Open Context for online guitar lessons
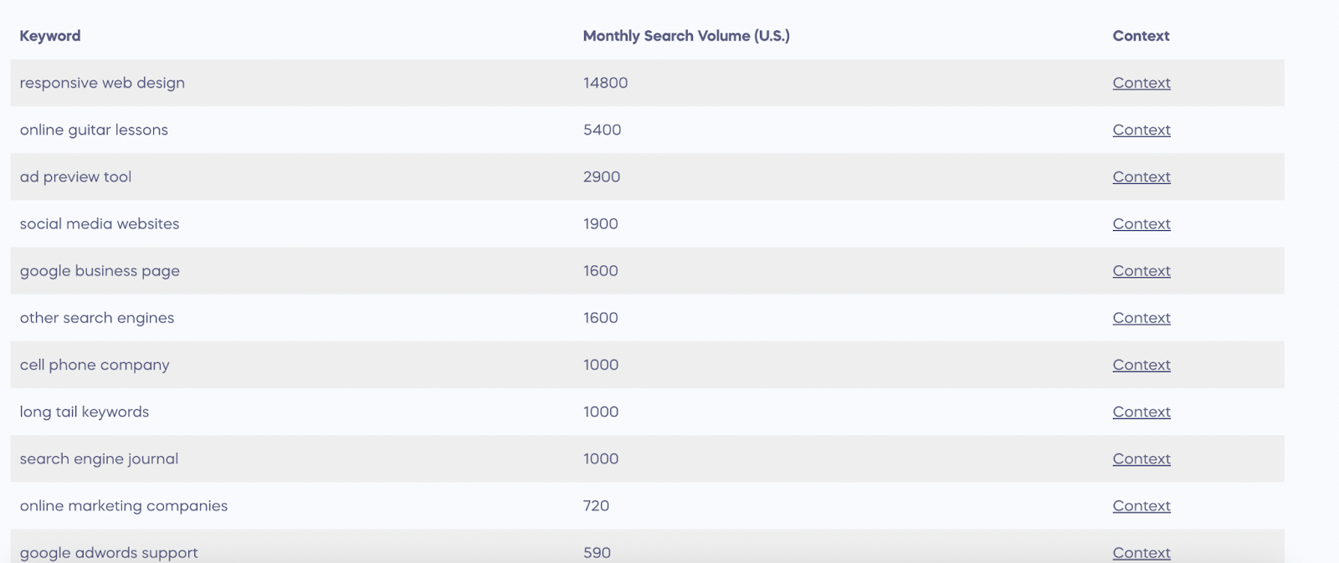 tap(1141, 130)
